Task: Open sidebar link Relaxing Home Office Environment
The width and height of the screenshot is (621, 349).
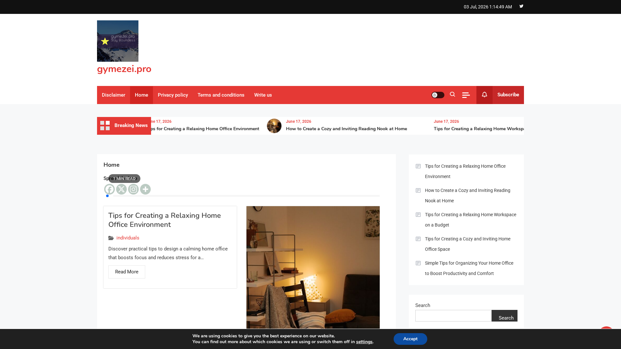Action: click(x=465, y=171)
